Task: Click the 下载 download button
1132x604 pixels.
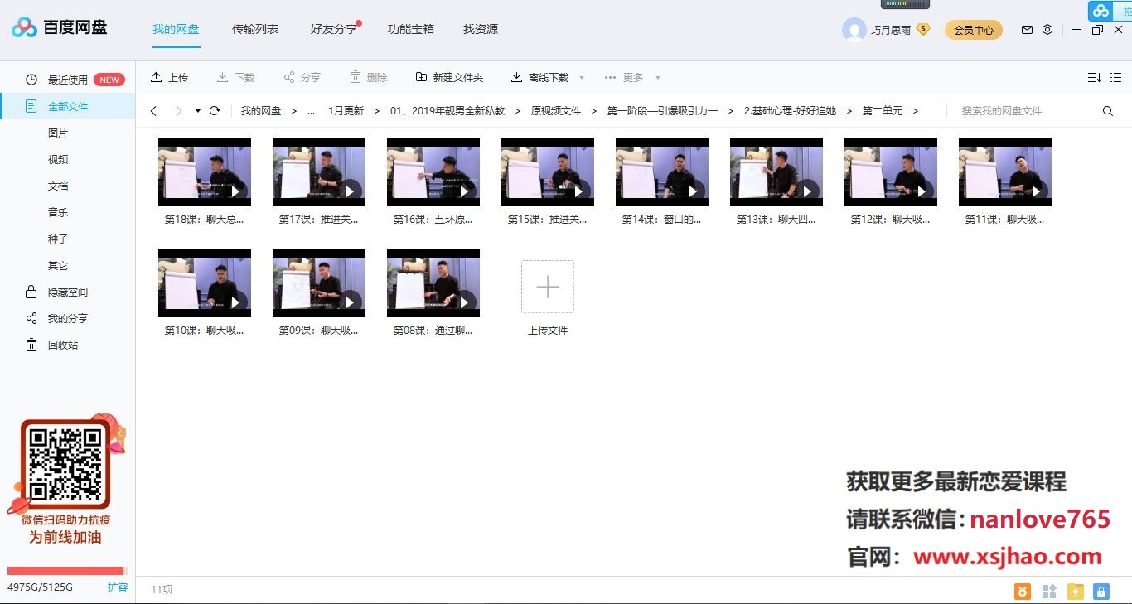Action: tap(235, 77)
